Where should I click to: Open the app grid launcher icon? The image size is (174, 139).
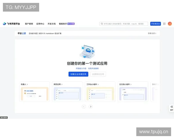point(164,24)
